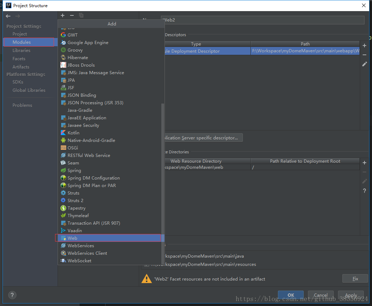Pick JMS: Java Message Service

pyautogui.click(x=109, y=73)
